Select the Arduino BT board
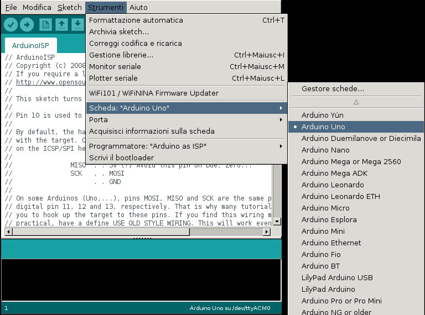The width and height of the screenshot is (425, 315). click(x=356, y=266)
